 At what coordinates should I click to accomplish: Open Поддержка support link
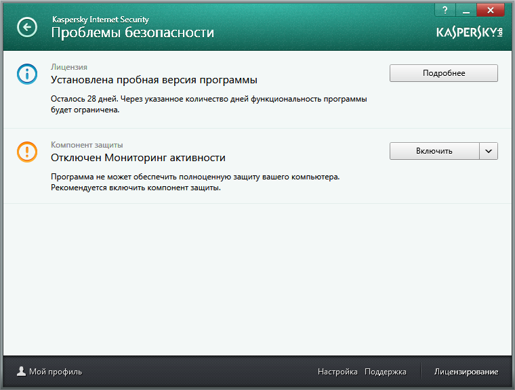point(386,372)
